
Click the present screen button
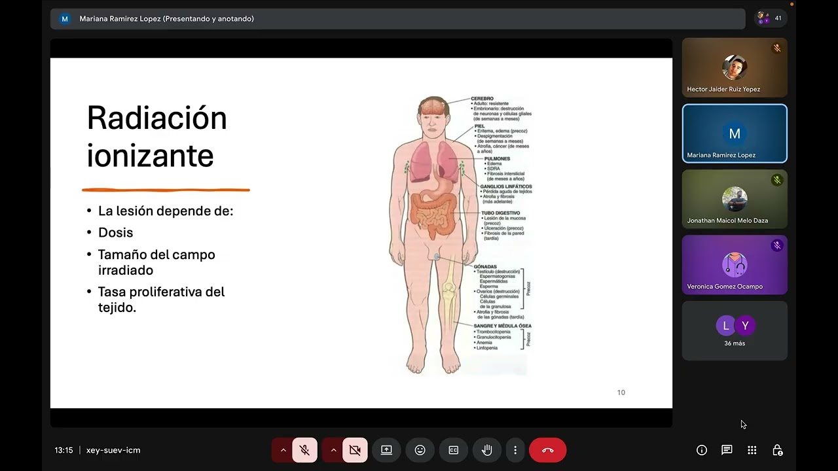[386, 450]
